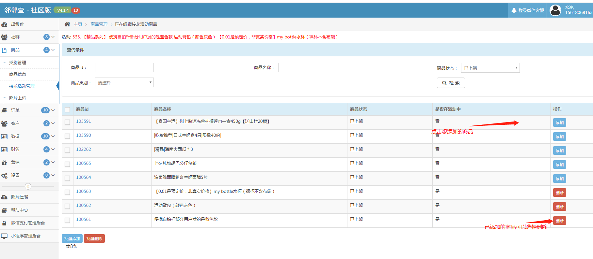Check the box for product 100565
This screenshot has height=259, width=593.
(x=67, y=164)
